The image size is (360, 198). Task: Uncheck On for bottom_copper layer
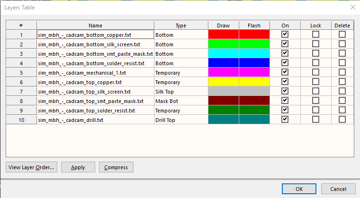click(x=285, y=34)
